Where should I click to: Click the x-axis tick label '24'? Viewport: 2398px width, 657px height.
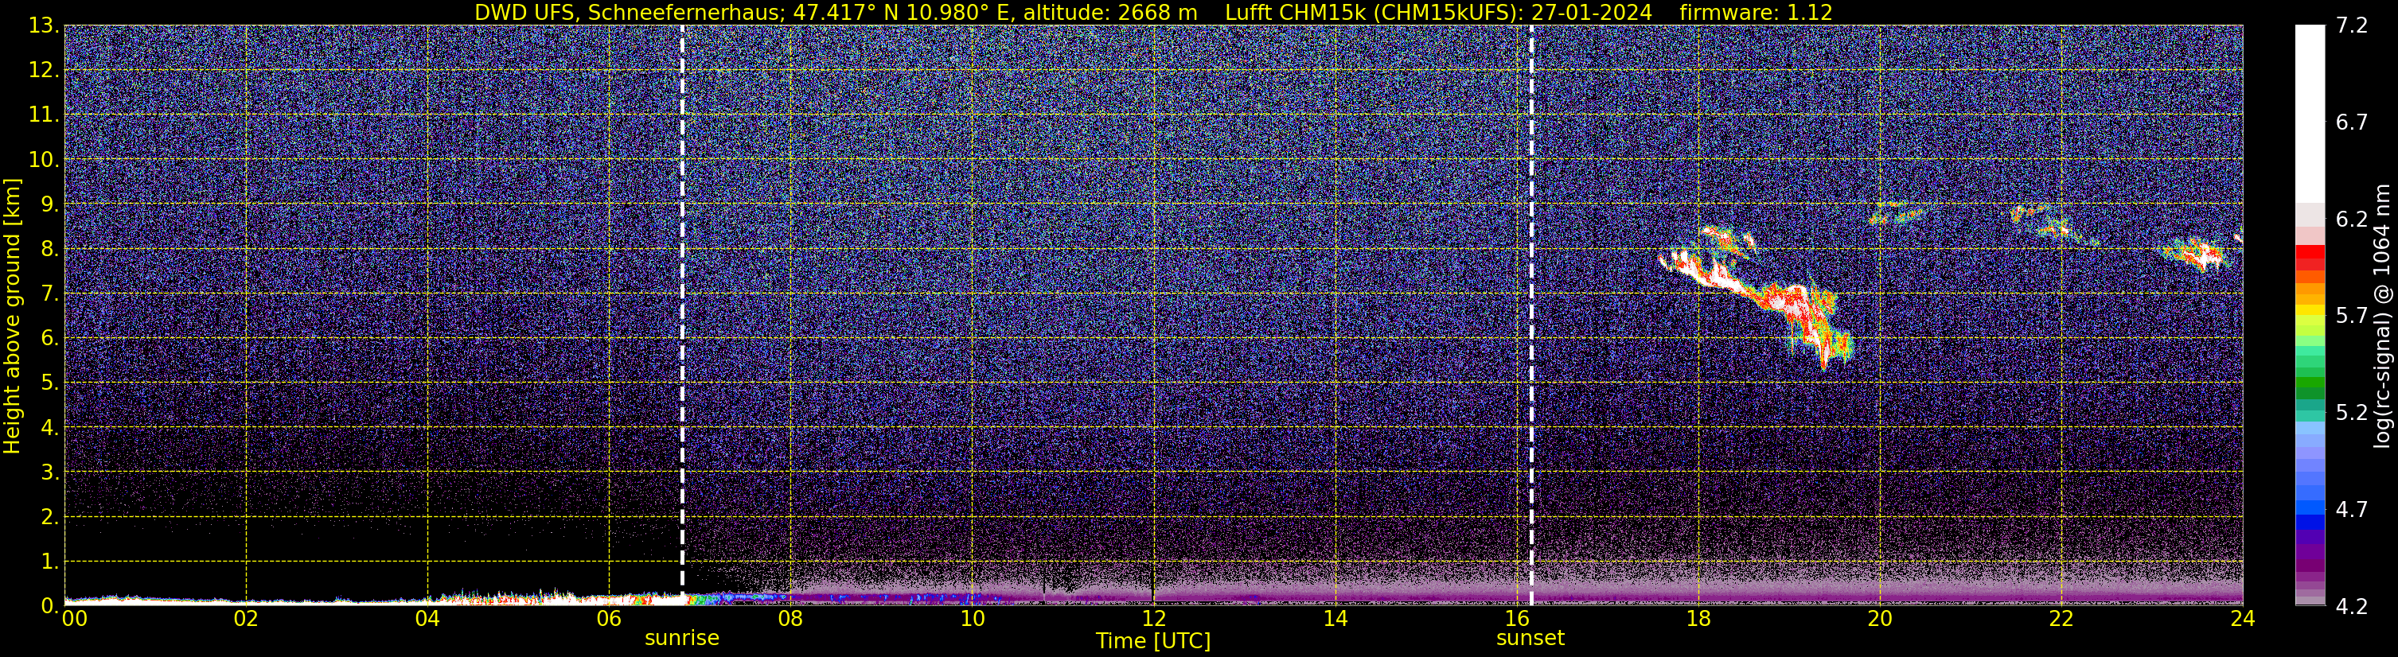[x=2243, y=618]
